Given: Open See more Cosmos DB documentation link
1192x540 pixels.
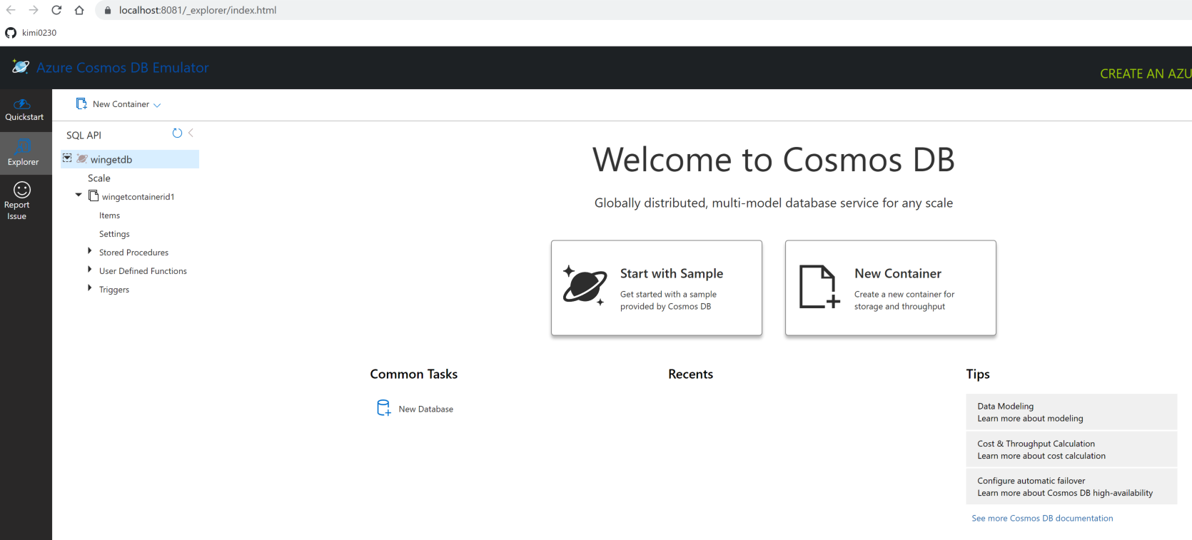Looking at the screenshot, I should (1042, 519).
